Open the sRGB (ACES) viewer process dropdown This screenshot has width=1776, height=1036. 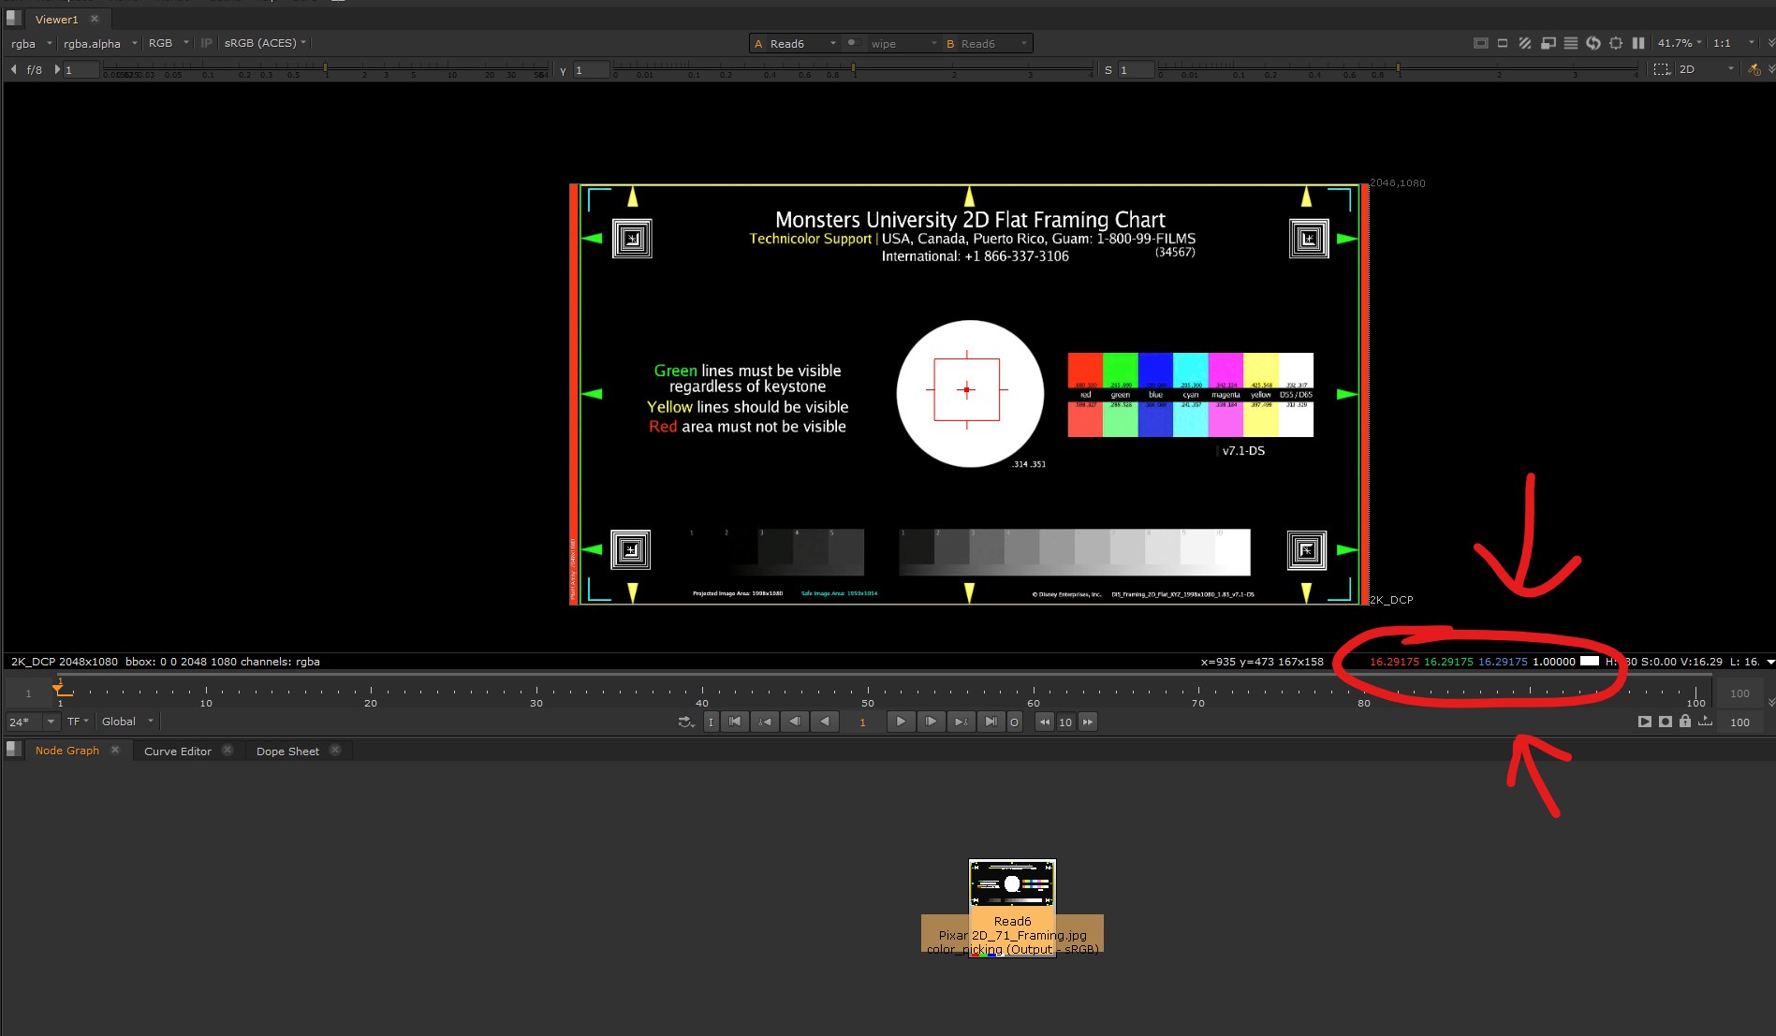tap(265, 43)
